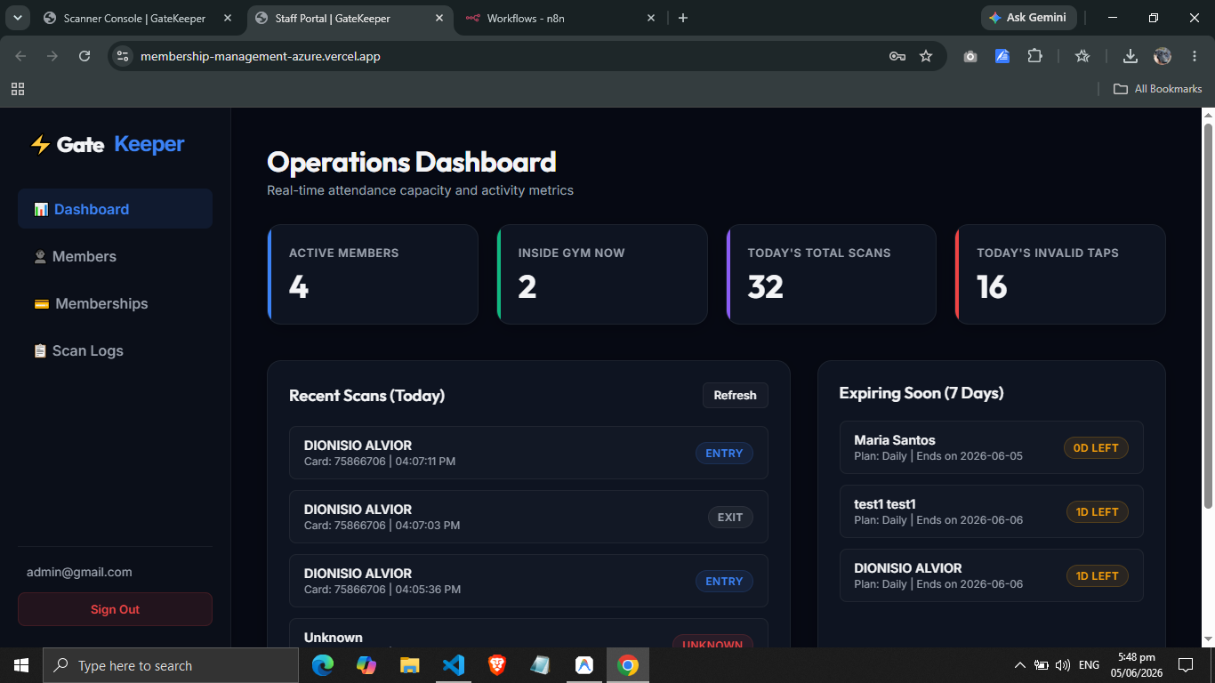Image resolution: width=1215 pixels, height=683 pixels.
Task: Click the browser forward arrow
Action: [52, 56]
